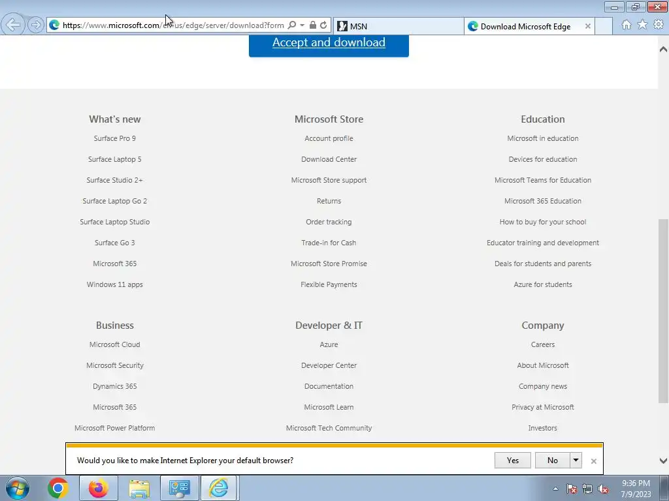Go to Account profile link

click(329, 138)
